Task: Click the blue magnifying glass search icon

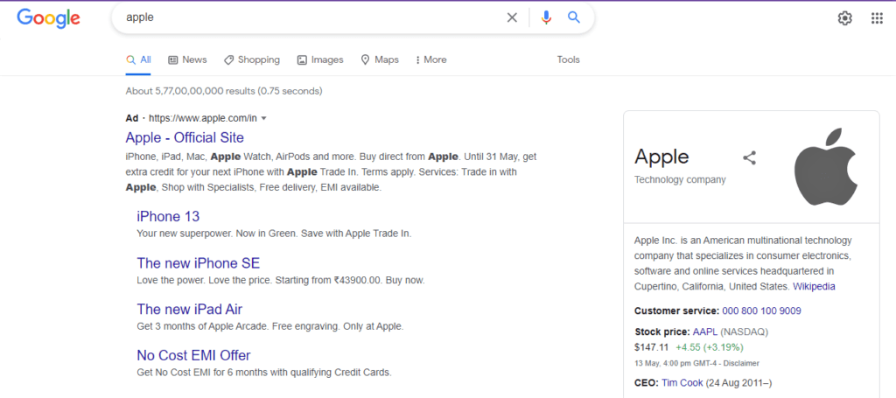Action: [x=574, y=17]
